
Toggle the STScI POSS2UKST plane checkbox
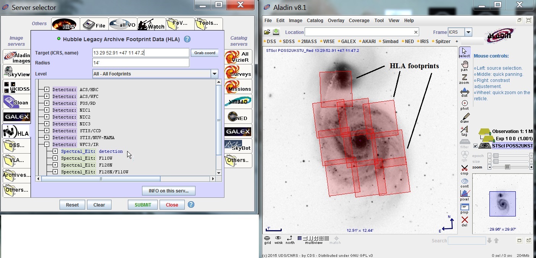pyautogui.click(x=475, y=146)
